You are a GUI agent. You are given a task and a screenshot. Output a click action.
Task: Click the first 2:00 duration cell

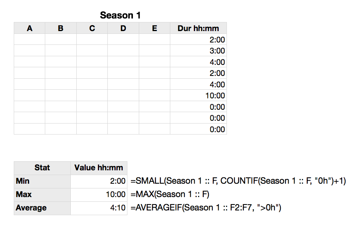coord(198,40)
